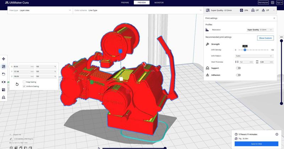
Task: Open the application switcher grid icon
Action: click(272, 2)
